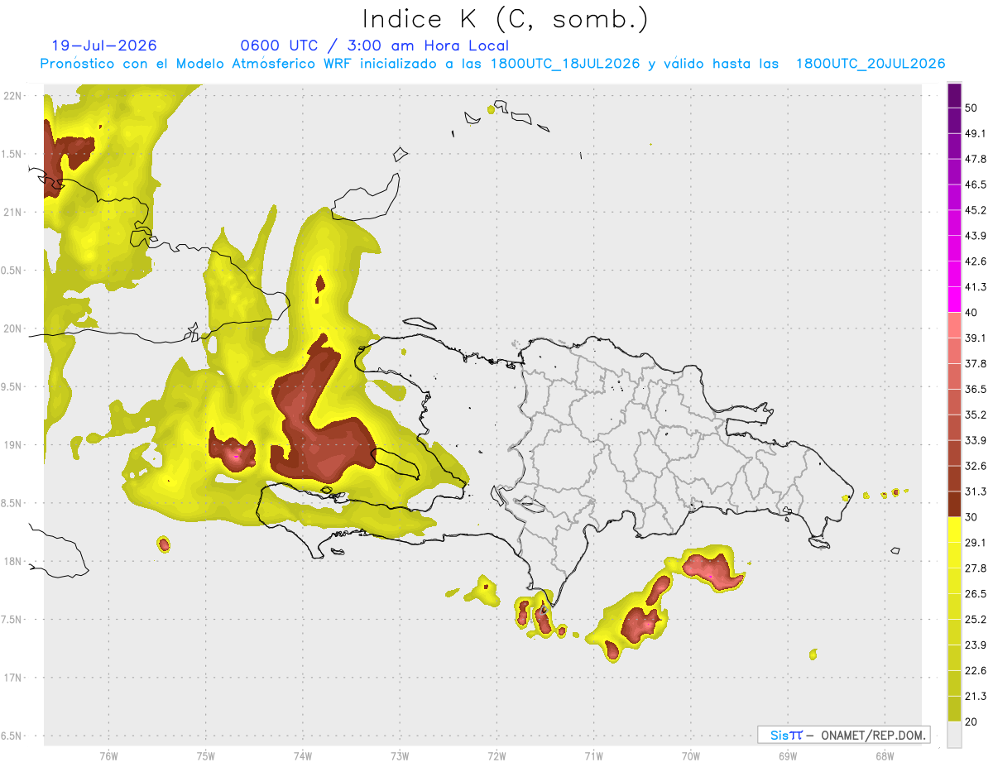Click the 'Indice K (C, somb.)' title
The image size is (993, 767).
click(x=505, y=19)
